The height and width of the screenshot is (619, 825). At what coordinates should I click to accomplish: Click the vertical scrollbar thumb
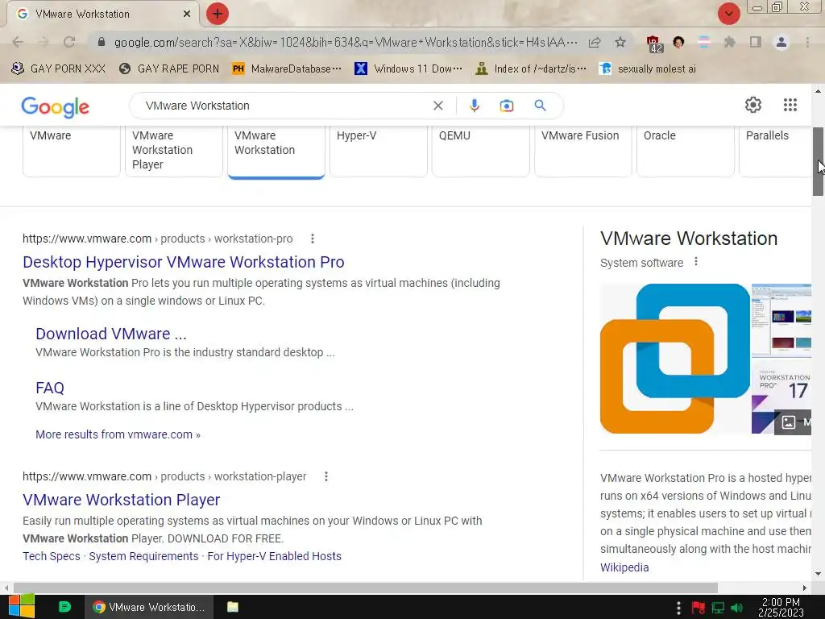pos(818,161)
